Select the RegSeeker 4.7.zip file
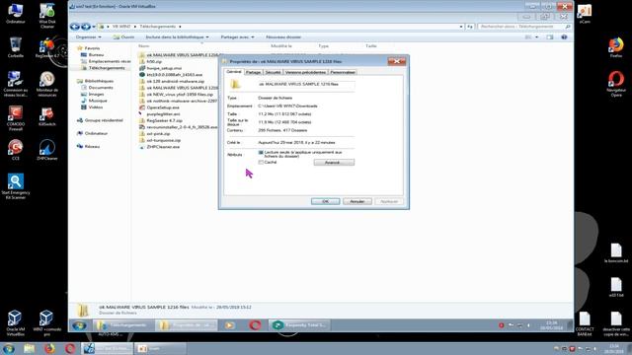The width and height of the screenshot is (632, 355). pyautogui.click(x=165, y=120)
